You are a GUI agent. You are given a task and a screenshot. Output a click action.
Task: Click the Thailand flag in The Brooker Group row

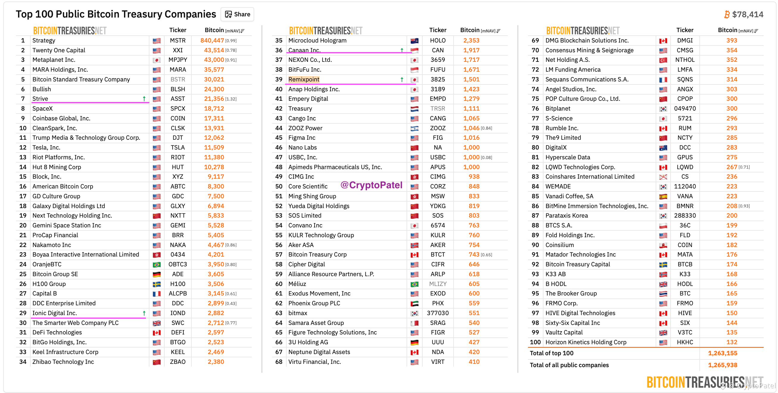[x=663, y=294]
